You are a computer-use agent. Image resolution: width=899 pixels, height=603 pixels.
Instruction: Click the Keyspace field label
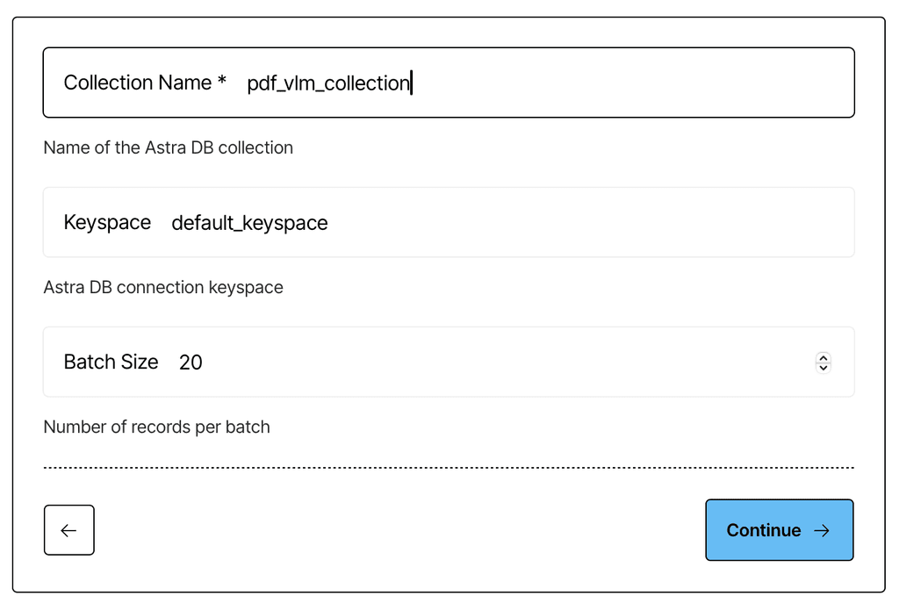[107, 222]
